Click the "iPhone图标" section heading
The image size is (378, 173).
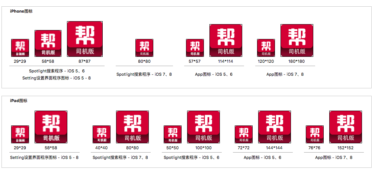click(x=21, y=11)
